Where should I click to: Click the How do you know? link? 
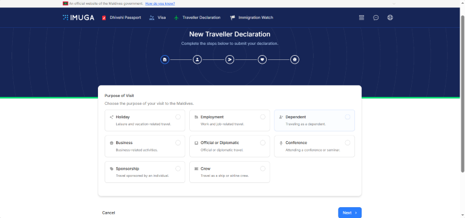[160, 4]
